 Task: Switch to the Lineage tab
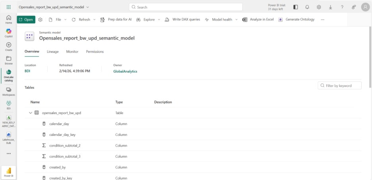(x=52, y=52)
